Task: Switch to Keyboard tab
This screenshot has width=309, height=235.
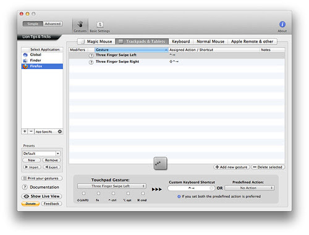Action: (181, 41)
